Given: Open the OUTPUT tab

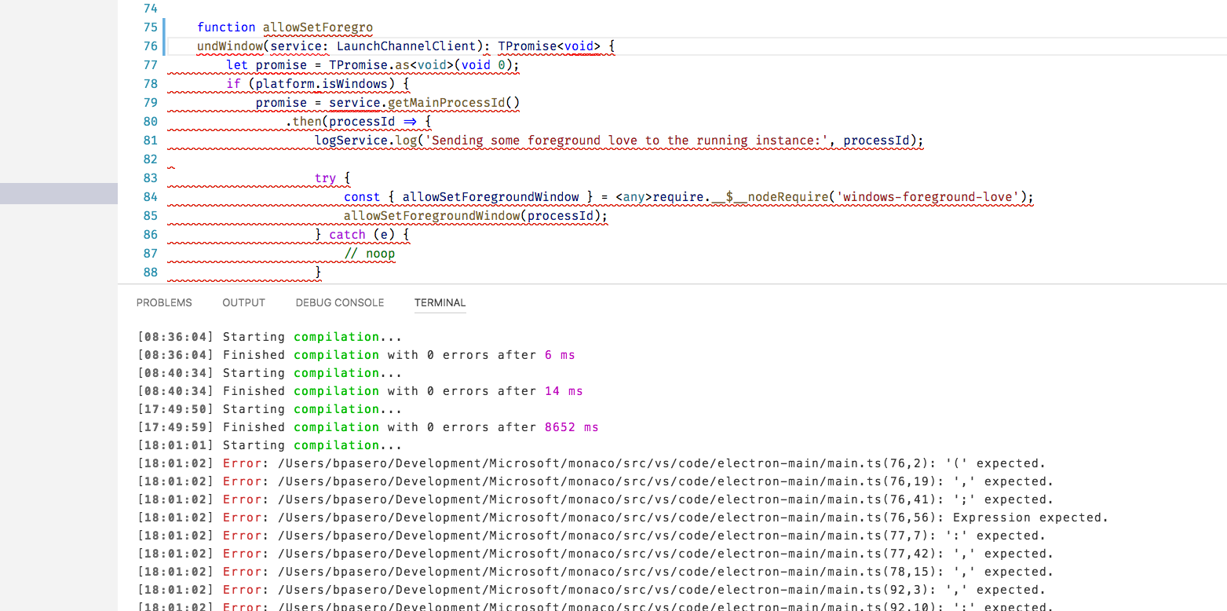Looking at the screenshot, I should 243,302.
